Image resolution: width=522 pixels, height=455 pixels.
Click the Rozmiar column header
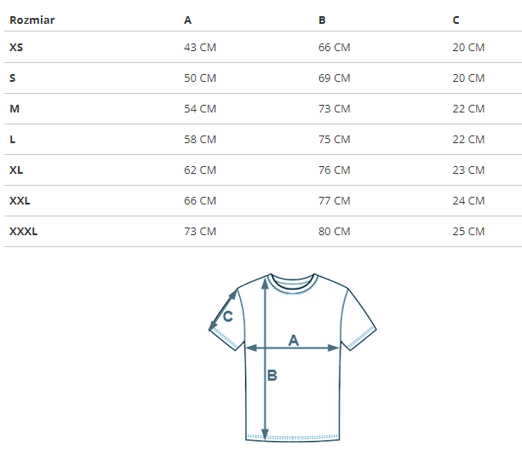point(32,20)
